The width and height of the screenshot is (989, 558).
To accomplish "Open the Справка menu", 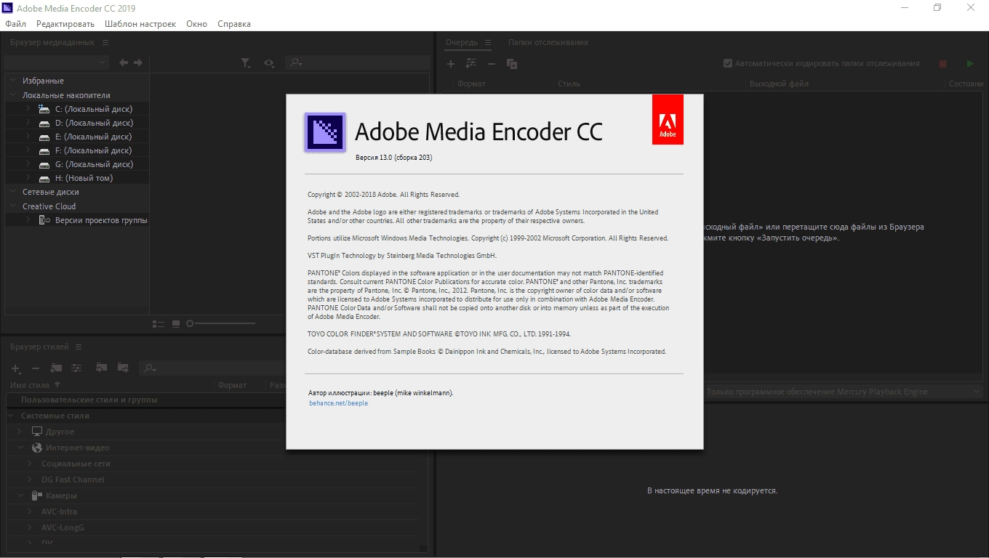I will (234, 24).
